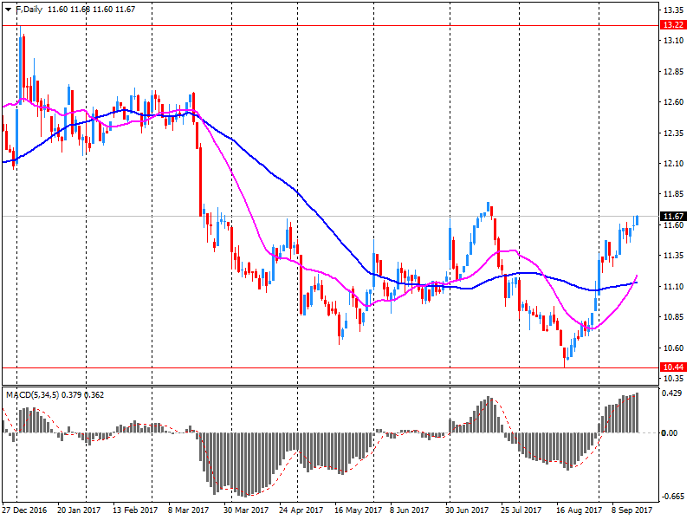This screenshot has height=520, width=693.
Task: Click the 25 Jul 2017 date label
Action: tap(521, 510)
